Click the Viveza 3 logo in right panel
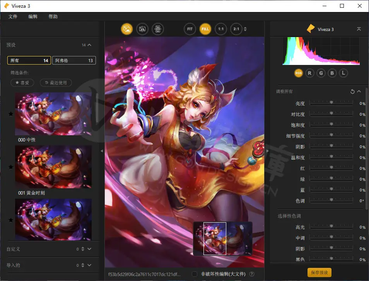 (311, 29)
